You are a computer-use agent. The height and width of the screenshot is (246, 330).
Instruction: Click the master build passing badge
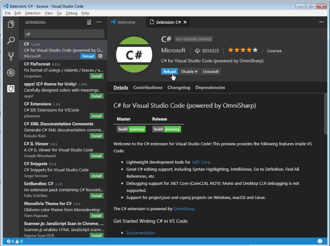pos(131,129)
